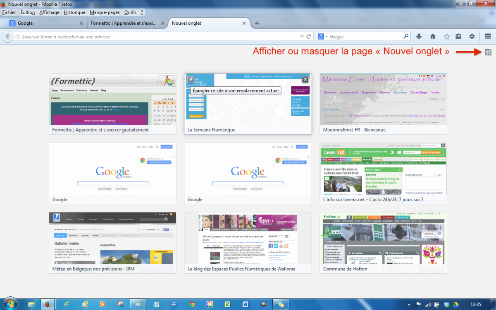Open the Google Drive tray icon

pos(456,304)
